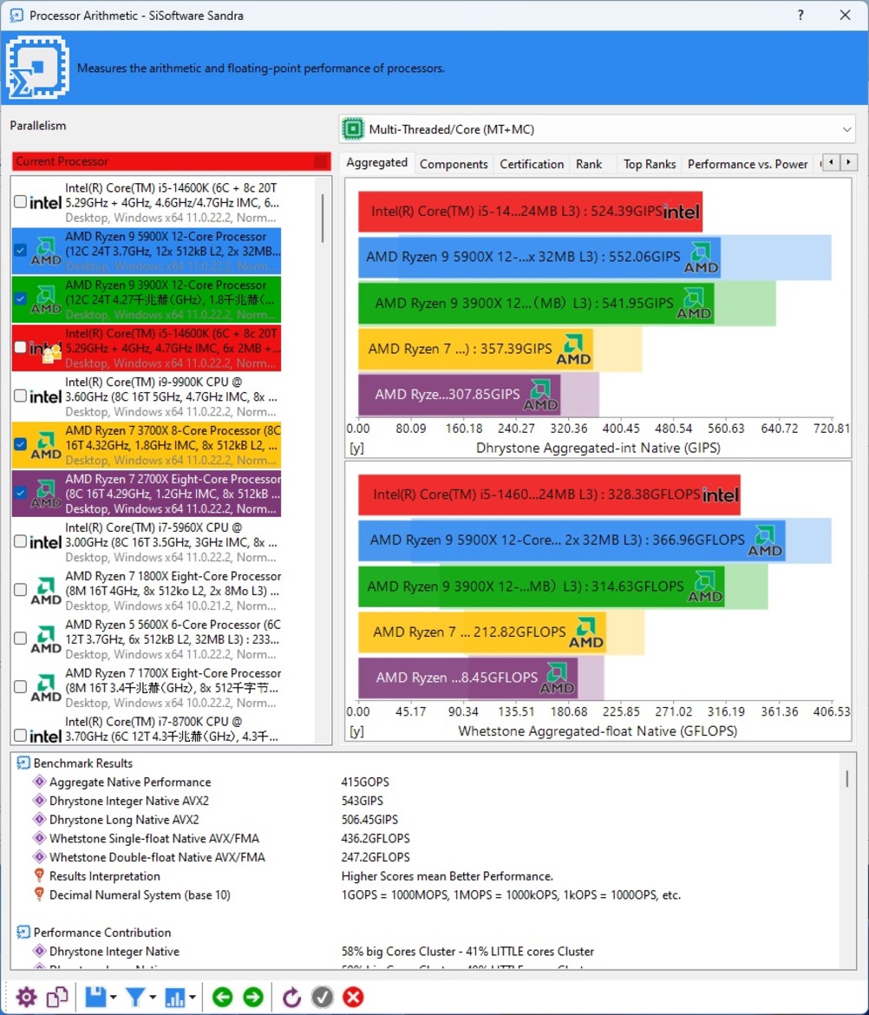Screen dimensions: 869x1015
Task: Click the red Current Processor header bar
Action: click(x=171, y=161)
